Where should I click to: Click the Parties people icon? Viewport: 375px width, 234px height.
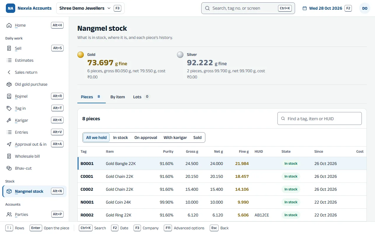[9, 214]
